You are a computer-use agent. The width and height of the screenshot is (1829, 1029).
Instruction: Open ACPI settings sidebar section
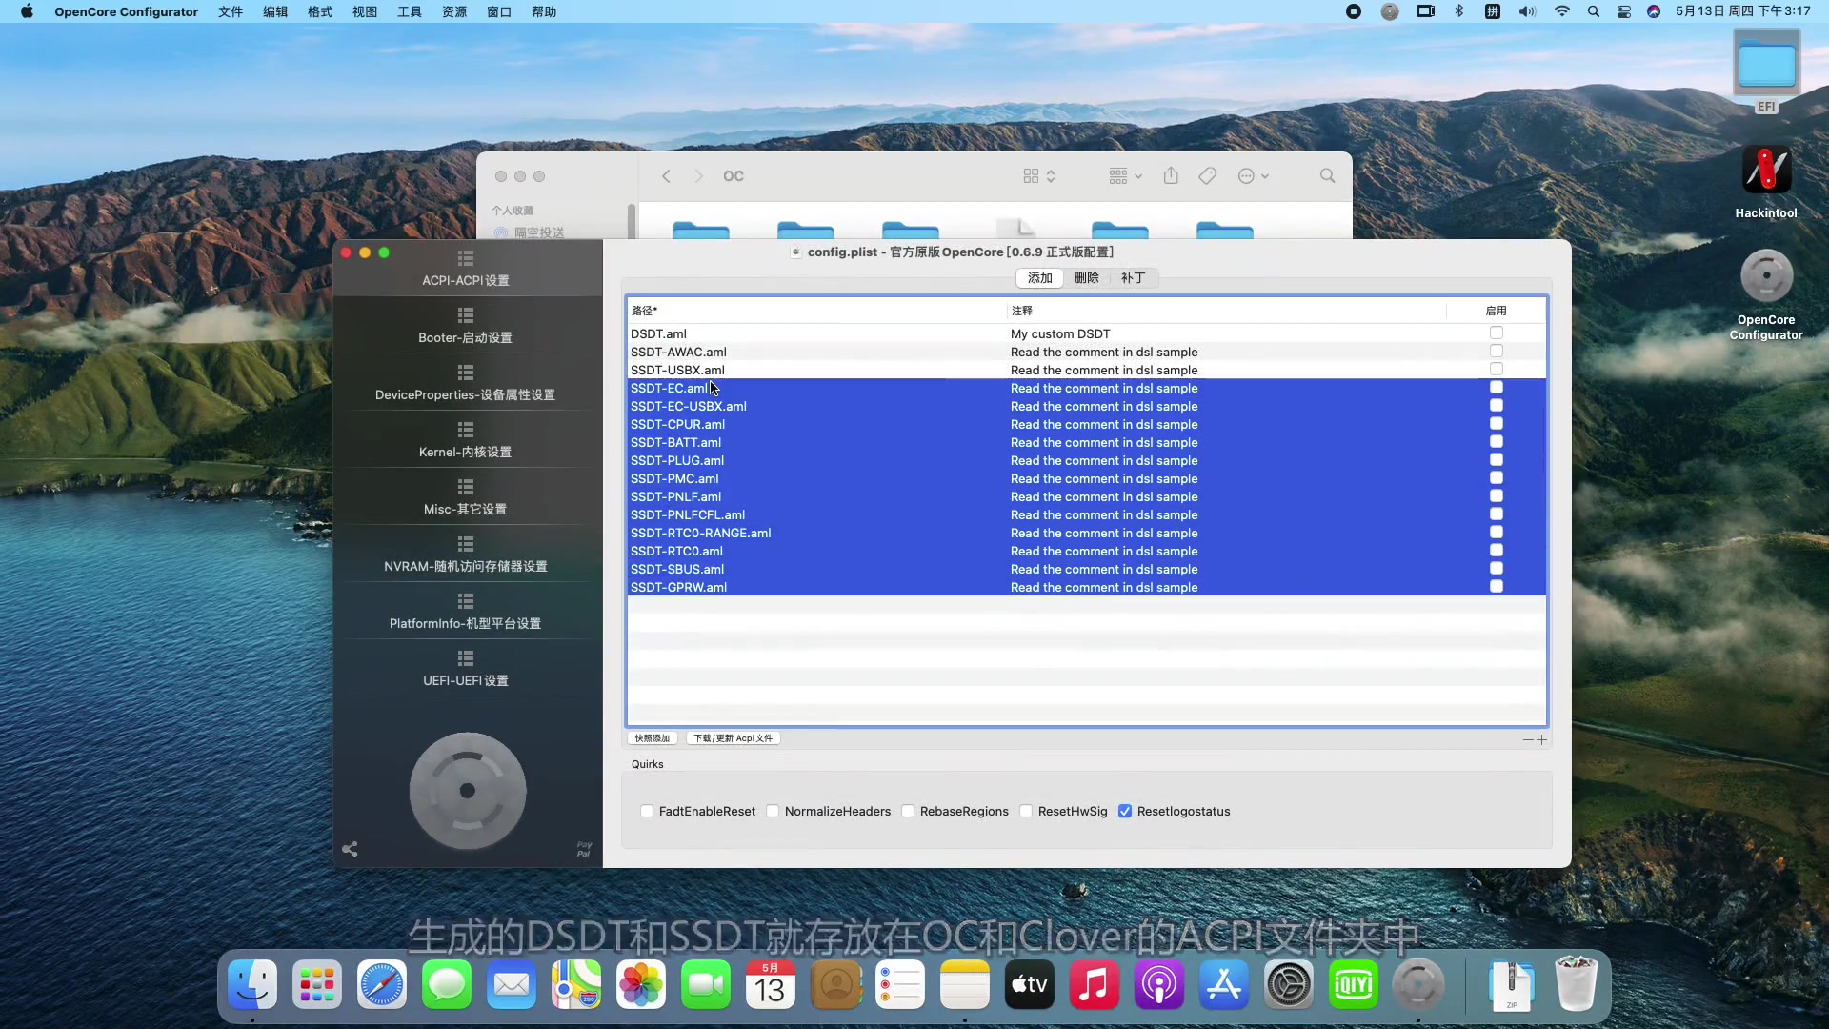[466, 269]
